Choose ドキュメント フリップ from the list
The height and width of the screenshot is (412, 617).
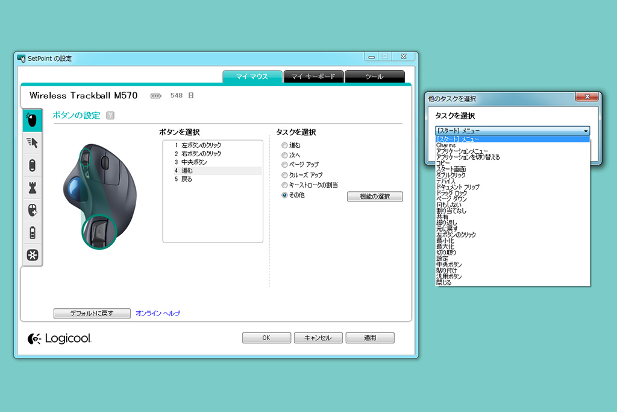pyautogui.click(x=513, y=187)
